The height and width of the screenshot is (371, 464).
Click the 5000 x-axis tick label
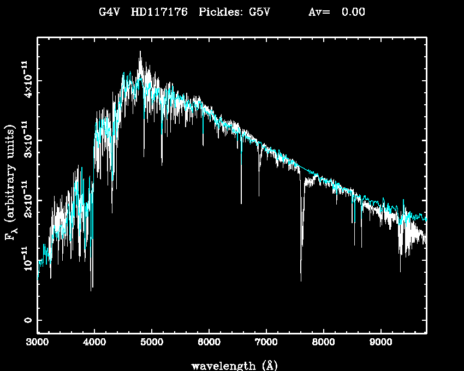coord(151,343)
